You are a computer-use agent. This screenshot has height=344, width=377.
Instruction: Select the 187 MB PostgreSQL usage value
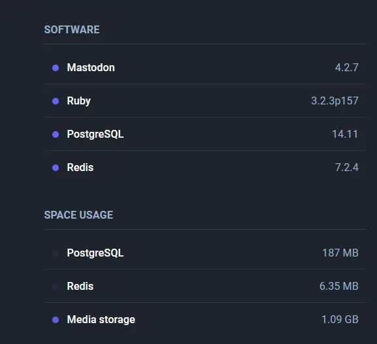[340, 253]
